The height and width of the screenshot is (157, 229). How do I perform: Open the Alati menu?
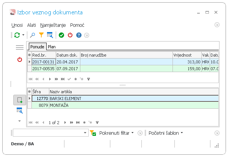pos(31,25)
